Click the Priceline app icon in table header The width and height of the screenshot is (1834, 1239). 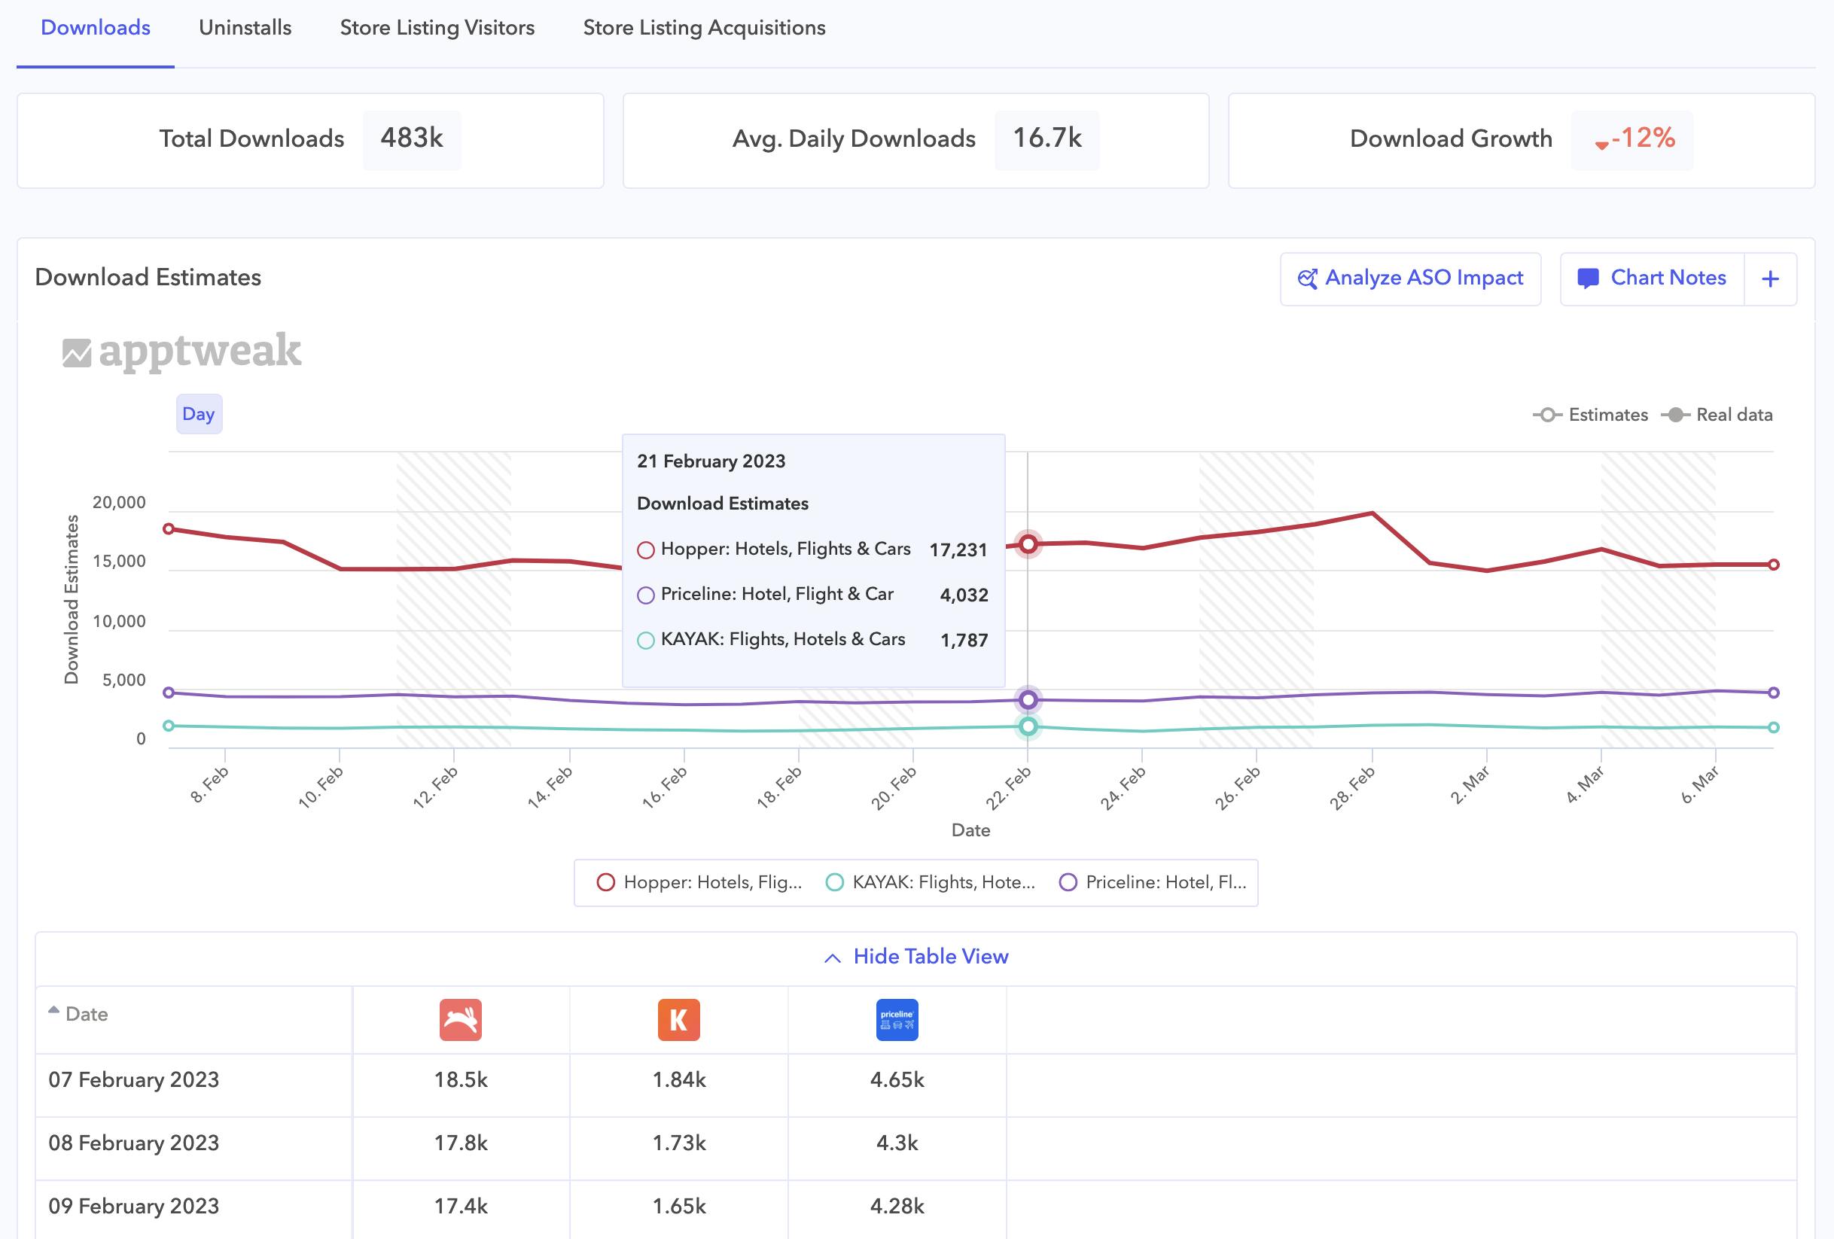point(897,1020)
